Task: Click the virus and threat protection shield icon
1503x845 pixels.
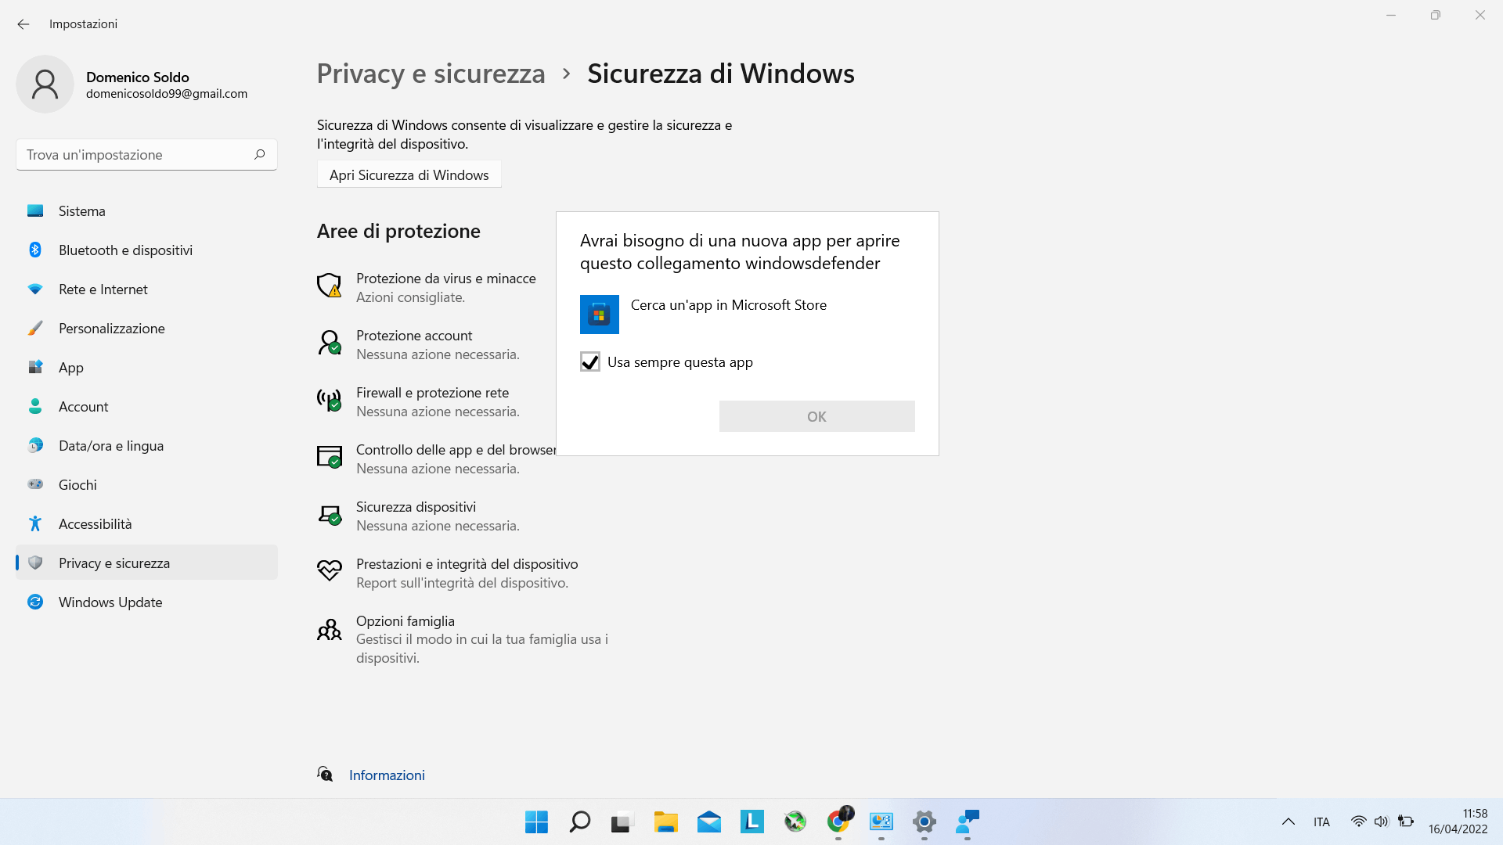Action: (329, 286)
